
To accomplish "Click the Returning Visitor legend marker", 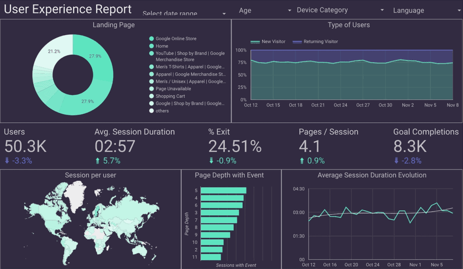I will 297,42.
